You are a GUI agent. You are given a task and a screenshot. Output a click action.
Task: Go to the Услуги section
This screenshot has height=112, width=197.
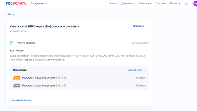pos(113,4)
